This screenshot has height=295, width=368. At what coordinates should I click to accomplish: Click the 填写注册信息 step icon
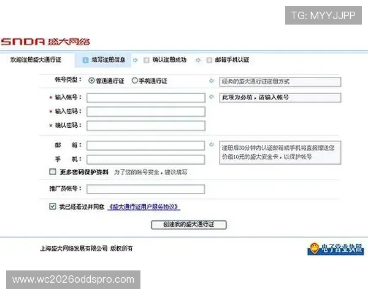[85, 60]
